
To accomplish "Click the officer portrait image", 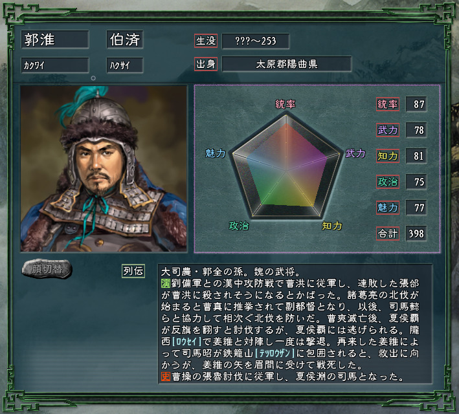I will tap(104, 169).
